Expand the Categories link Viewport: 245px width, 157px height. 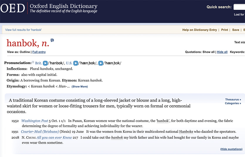(x=233, y=103)
